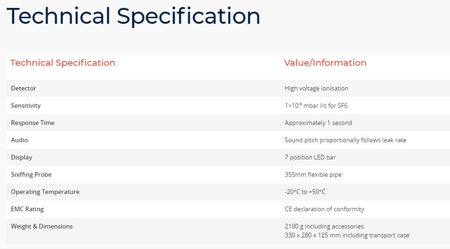Select the Response Time label
The width and height of the screenshot is (450, 249).
tap(33, 123)
